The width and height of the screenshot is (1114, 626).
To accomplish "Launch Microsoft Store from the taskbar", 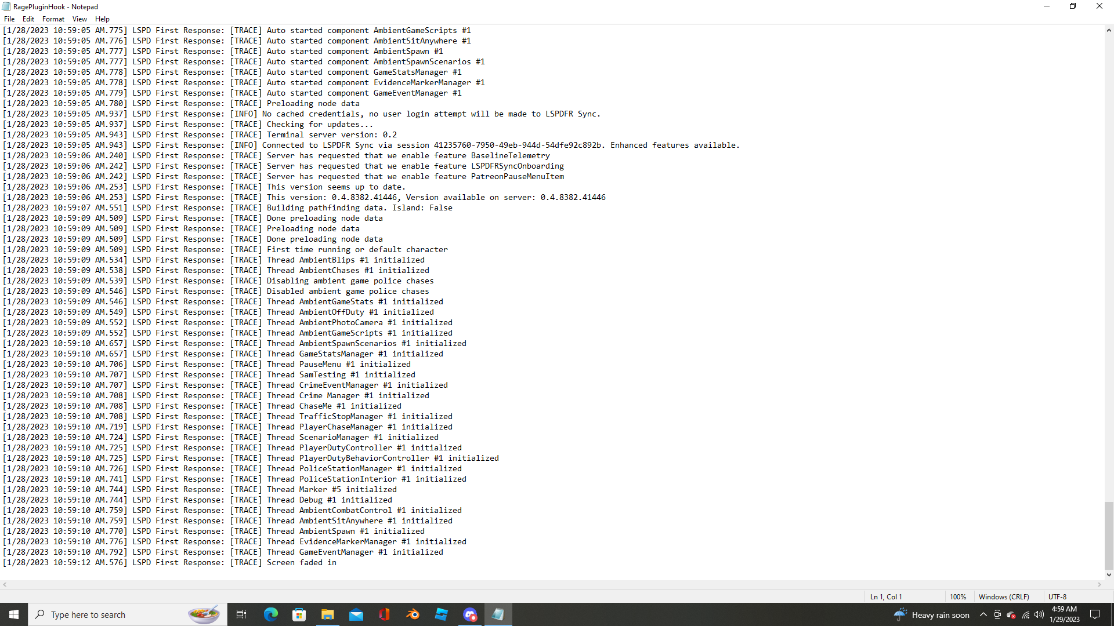I will 299,614.
